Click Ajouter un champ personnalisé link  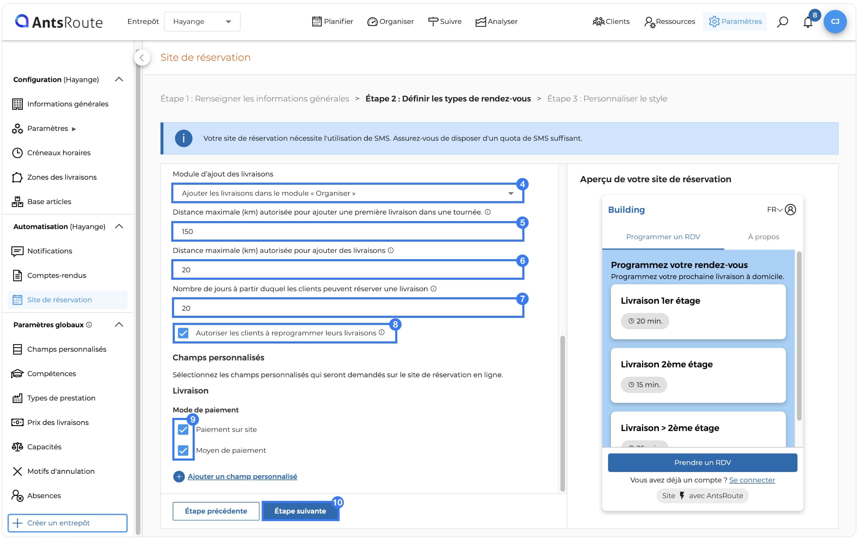click(x=242, y=477)
